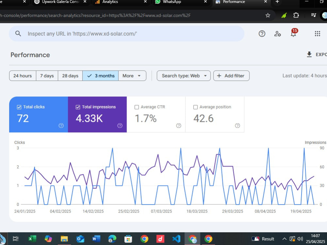Click the Result news widget in taskbar
Screen dimensions: 327x245
(263, 239)
